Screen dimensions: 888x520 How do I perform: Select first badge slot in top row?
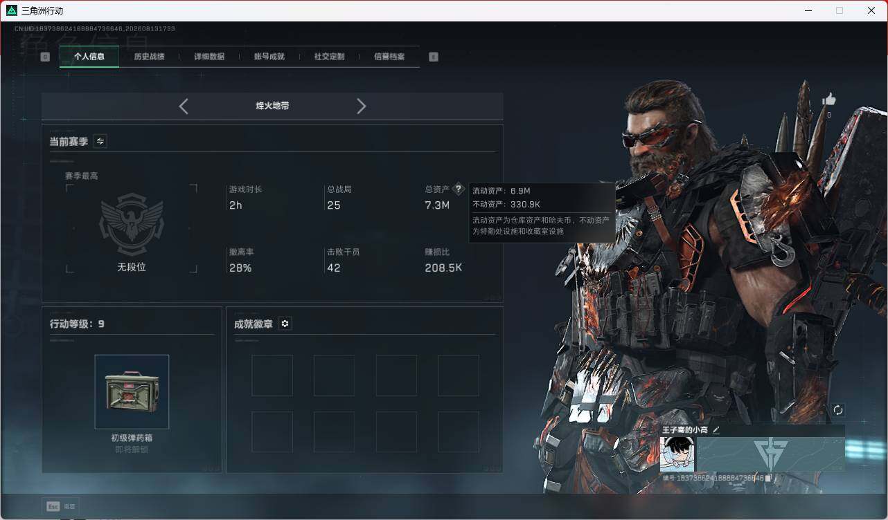272,375
